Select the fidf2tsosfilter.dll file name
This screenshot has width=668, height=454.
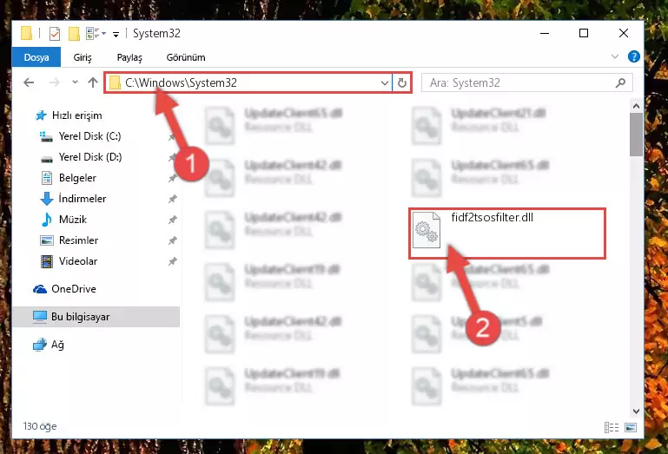coord(492,218)
